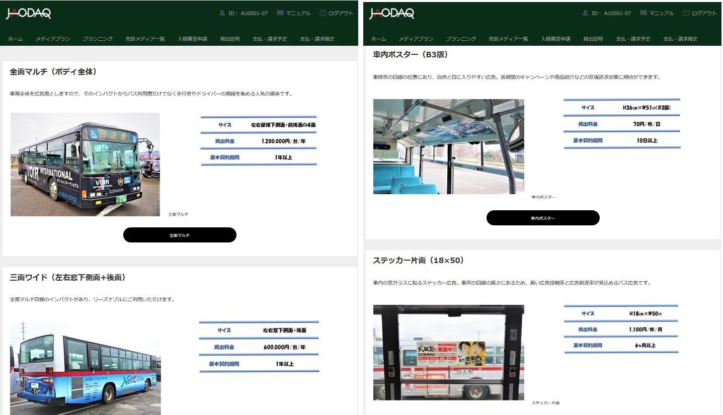Screen dimensions: 723x415
Task: Click the black 全面マルチ button
Action: 180,235
